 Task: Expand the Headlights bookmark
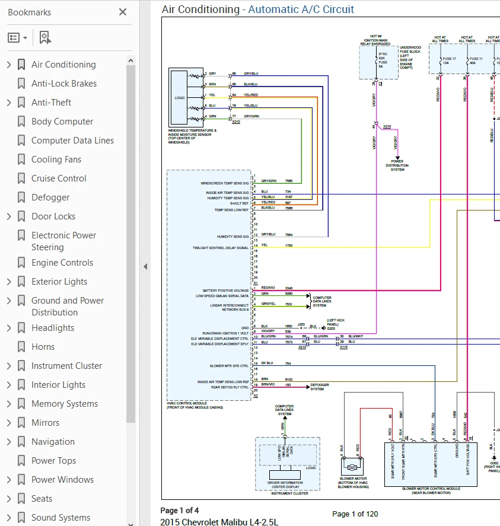[x=8, y=327]
